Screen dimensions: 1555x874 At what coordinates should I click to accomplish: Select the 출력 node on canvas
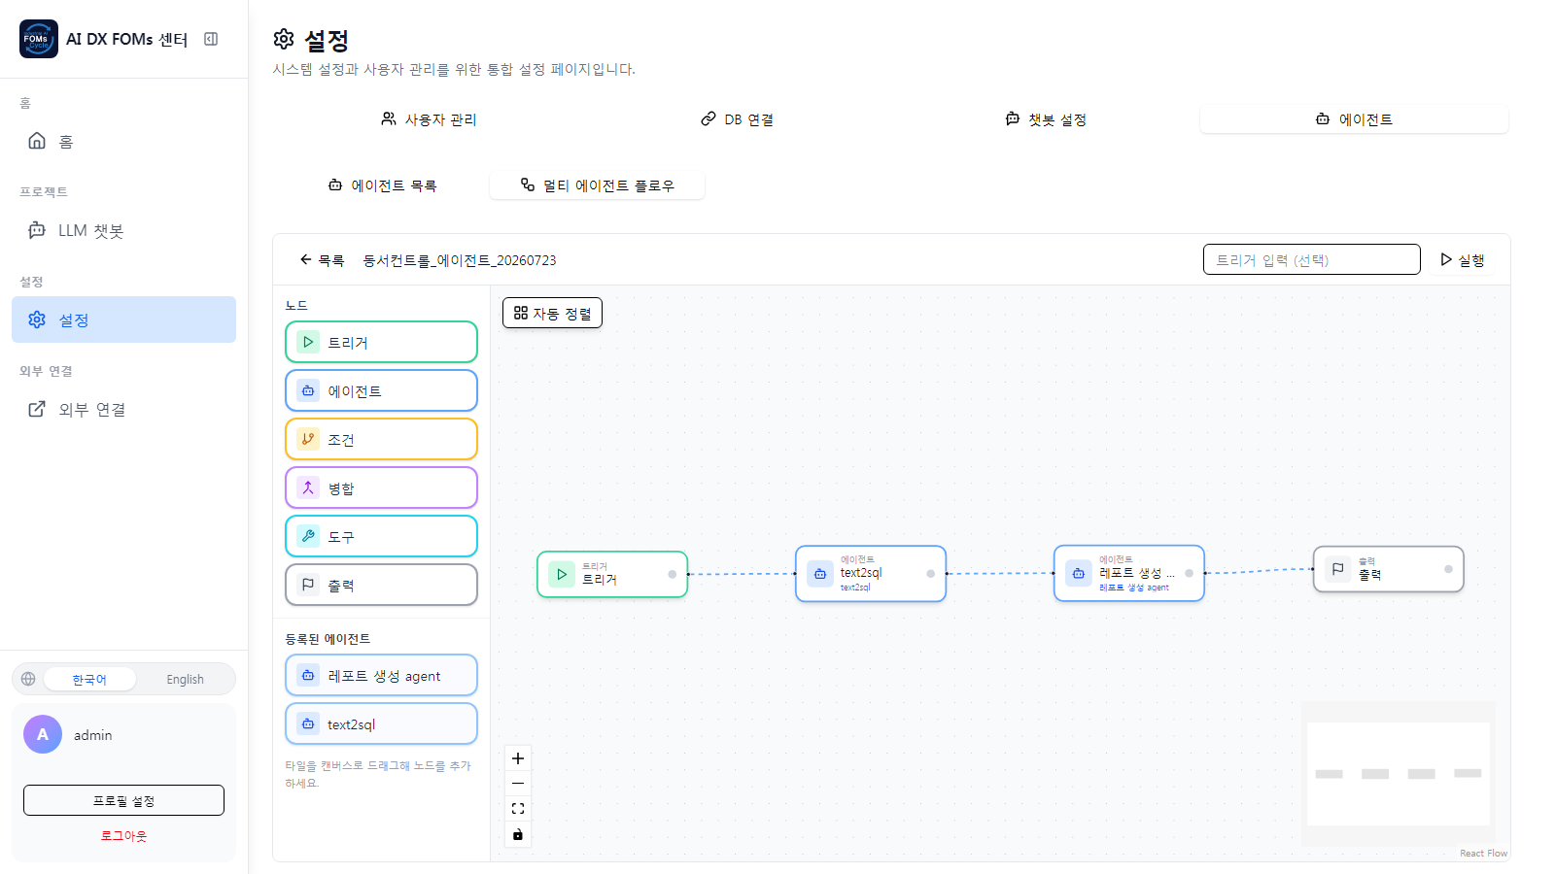[1388, 569]
